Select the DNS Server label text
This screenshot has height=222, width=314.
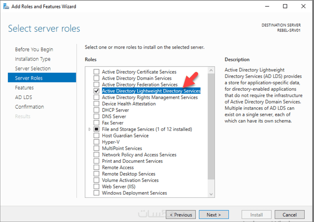tap(114, 116)
